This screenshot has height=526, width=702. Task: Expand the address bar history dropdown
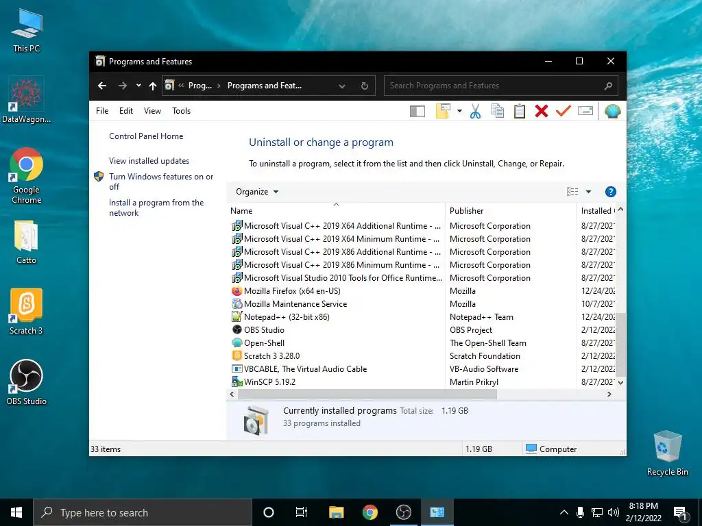pos(342,86)
